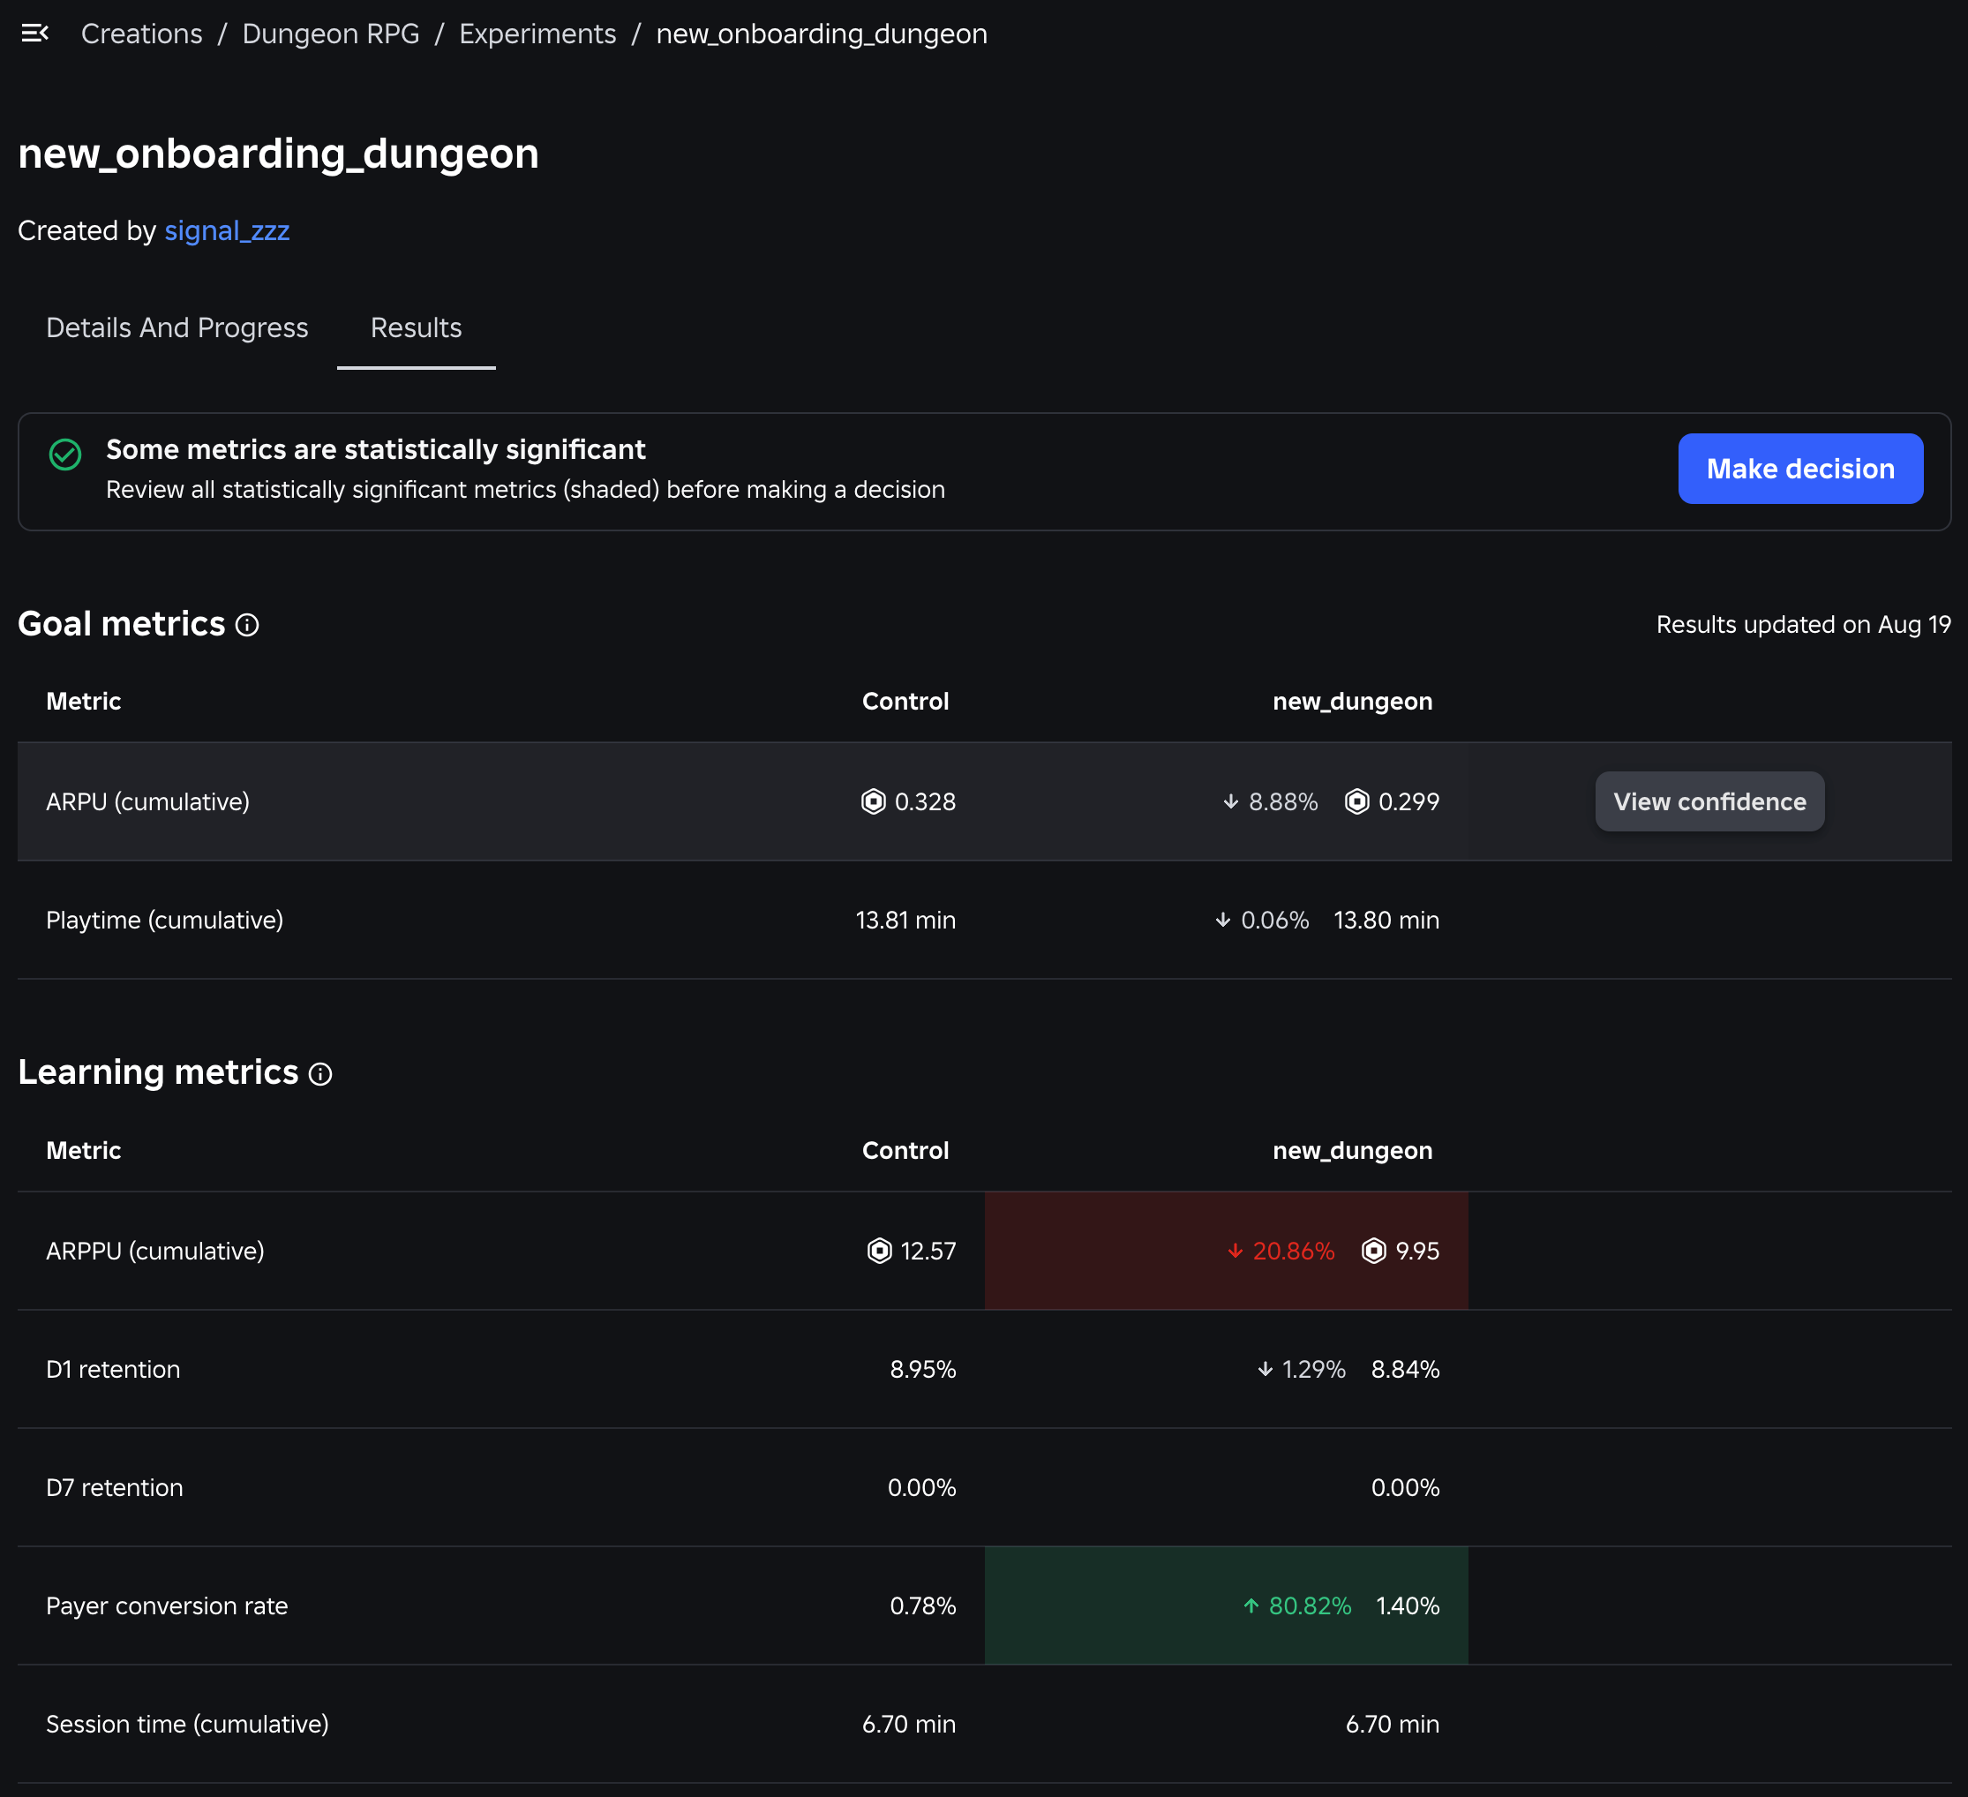This screenshot has height=1797, width=1968.
Task: Click new_onboarding_dungeon breadcrumb item
Action: pyautogui.click(x=822, y=34)
